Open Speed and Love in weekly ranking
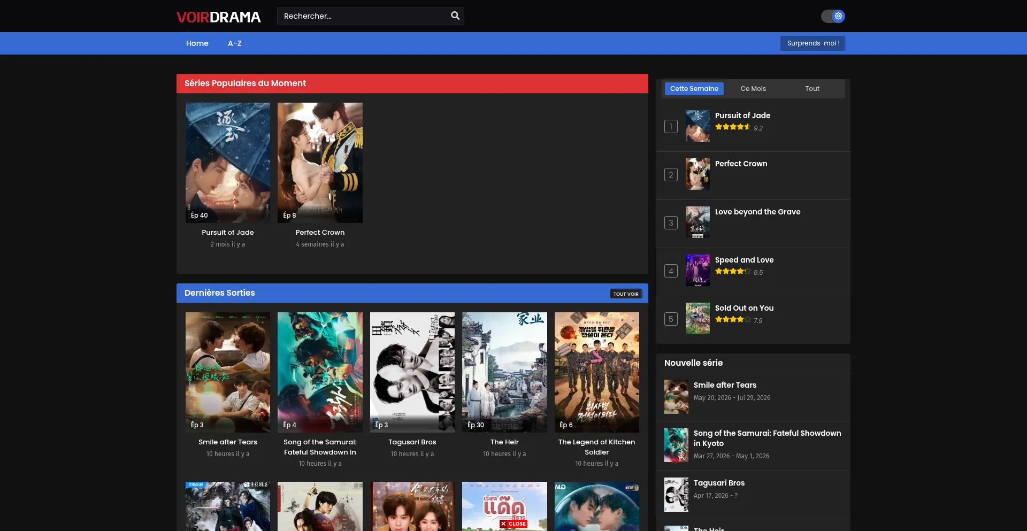Image resolution: width=1027 pixels, height=531 pixels. pyautogui.click(x=744, y=260)
